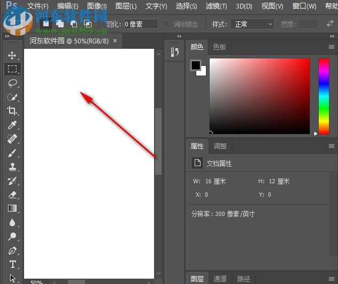This screenshot has width=338, height=284.
Task: Select the Path Selection tool
Action: (12, 278)
